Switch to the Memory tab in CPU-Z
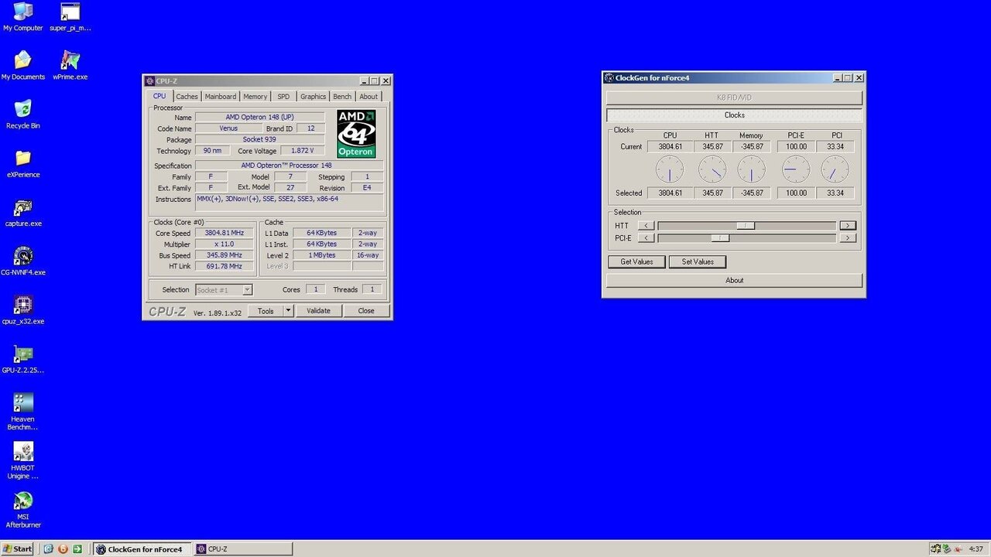The width and height of the screenshot is (991, 557). pyautogui.click(x=255, y=97)
